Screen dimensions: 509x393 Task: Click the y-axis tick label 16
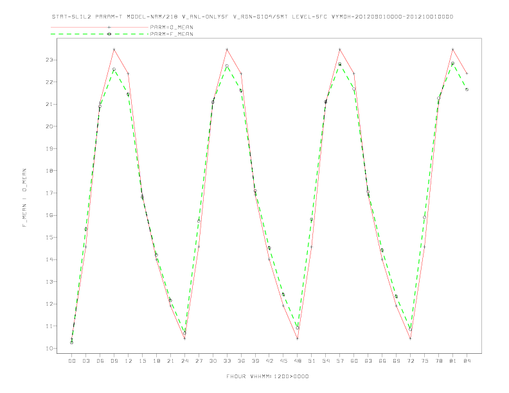[x=49, y=215]
